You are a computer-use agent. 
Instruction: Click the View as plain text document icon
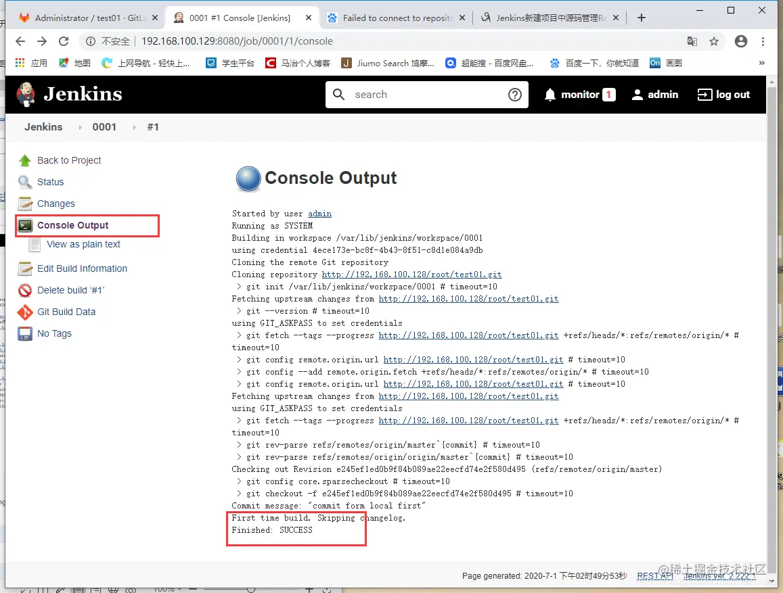tap(35, 244)
